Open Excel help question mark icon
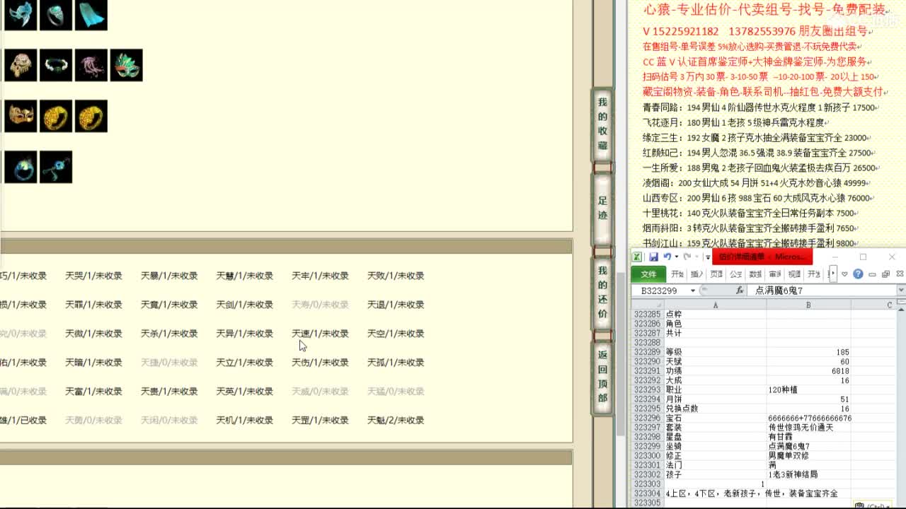The image size is (906, 509). [858, 274]
